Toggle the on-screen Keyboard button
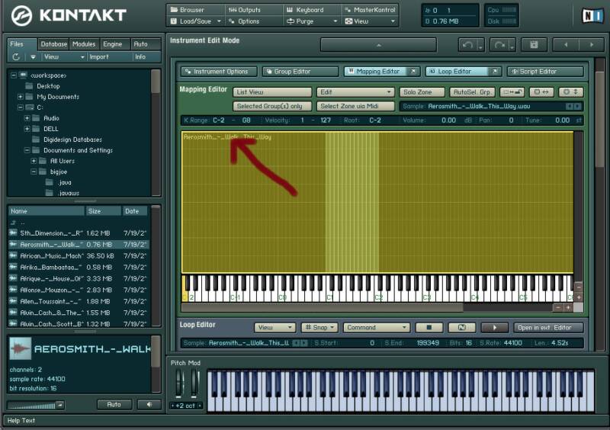Image resolution: width=610 pixels, height=430 pixels. (x=312, y=10)
